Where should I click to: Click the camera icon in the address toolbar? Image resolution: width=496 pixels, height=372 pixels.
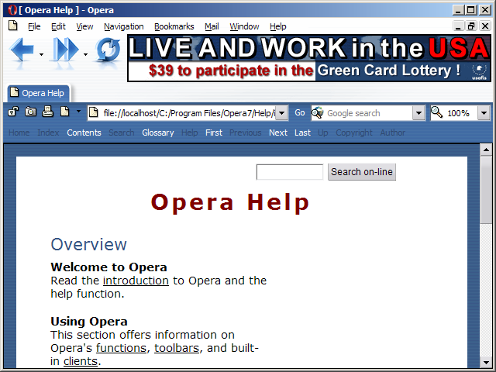tap(31, 112)
